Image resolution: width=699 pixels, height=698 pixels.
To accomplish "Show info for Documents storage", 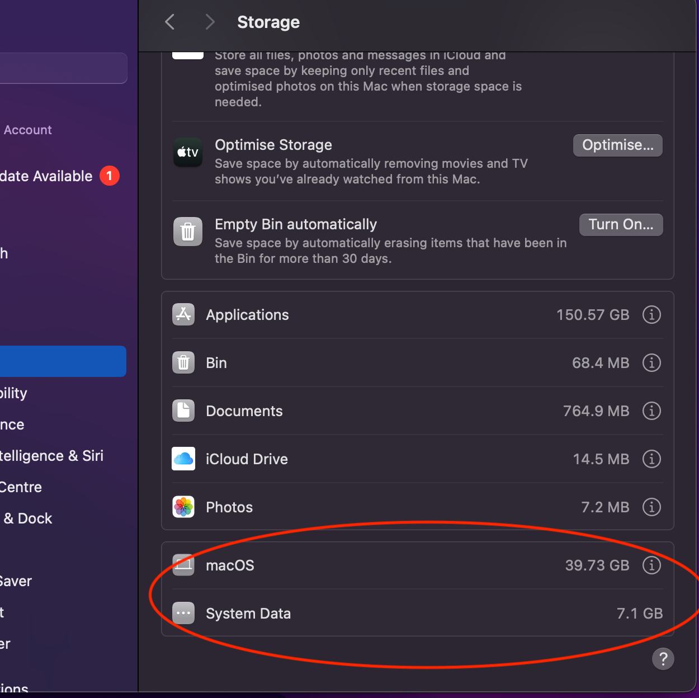I will click(x=651, y=411).
